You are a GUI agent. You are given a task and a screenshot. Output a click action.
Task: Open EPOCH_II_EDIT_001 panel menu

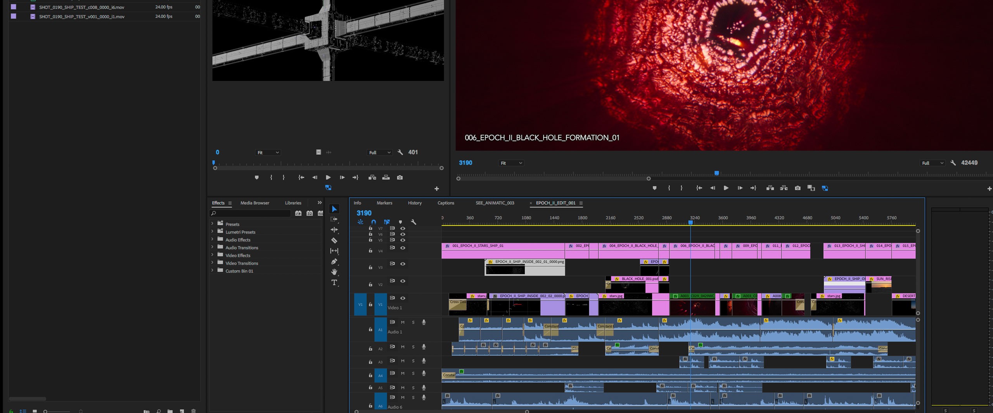pos(581,203)
